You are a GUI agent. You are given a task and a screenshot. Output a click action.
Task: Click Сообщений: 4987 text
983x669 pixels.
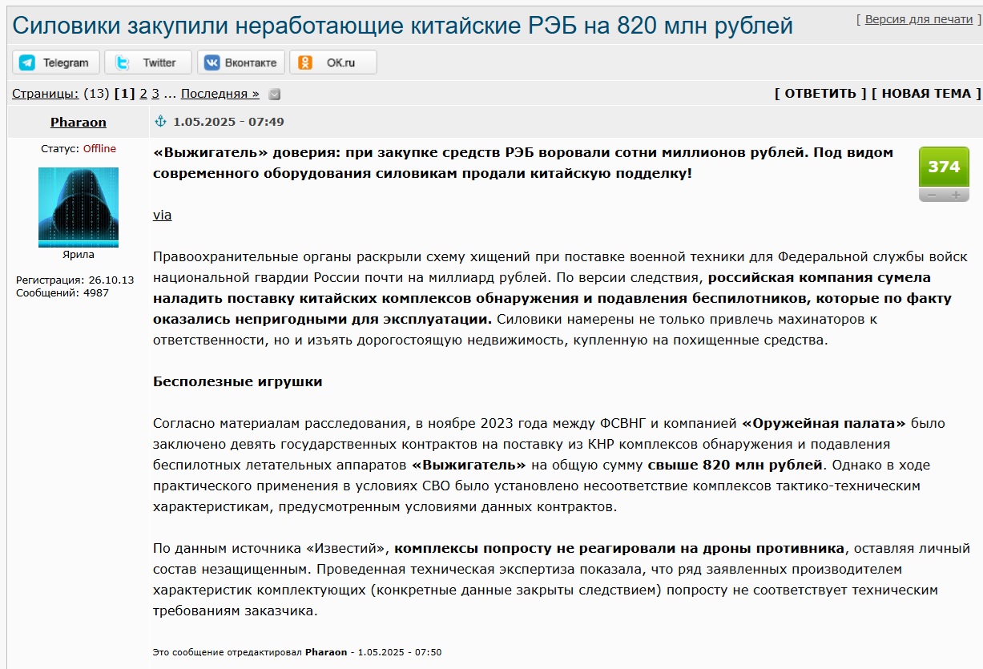[62, 293]
